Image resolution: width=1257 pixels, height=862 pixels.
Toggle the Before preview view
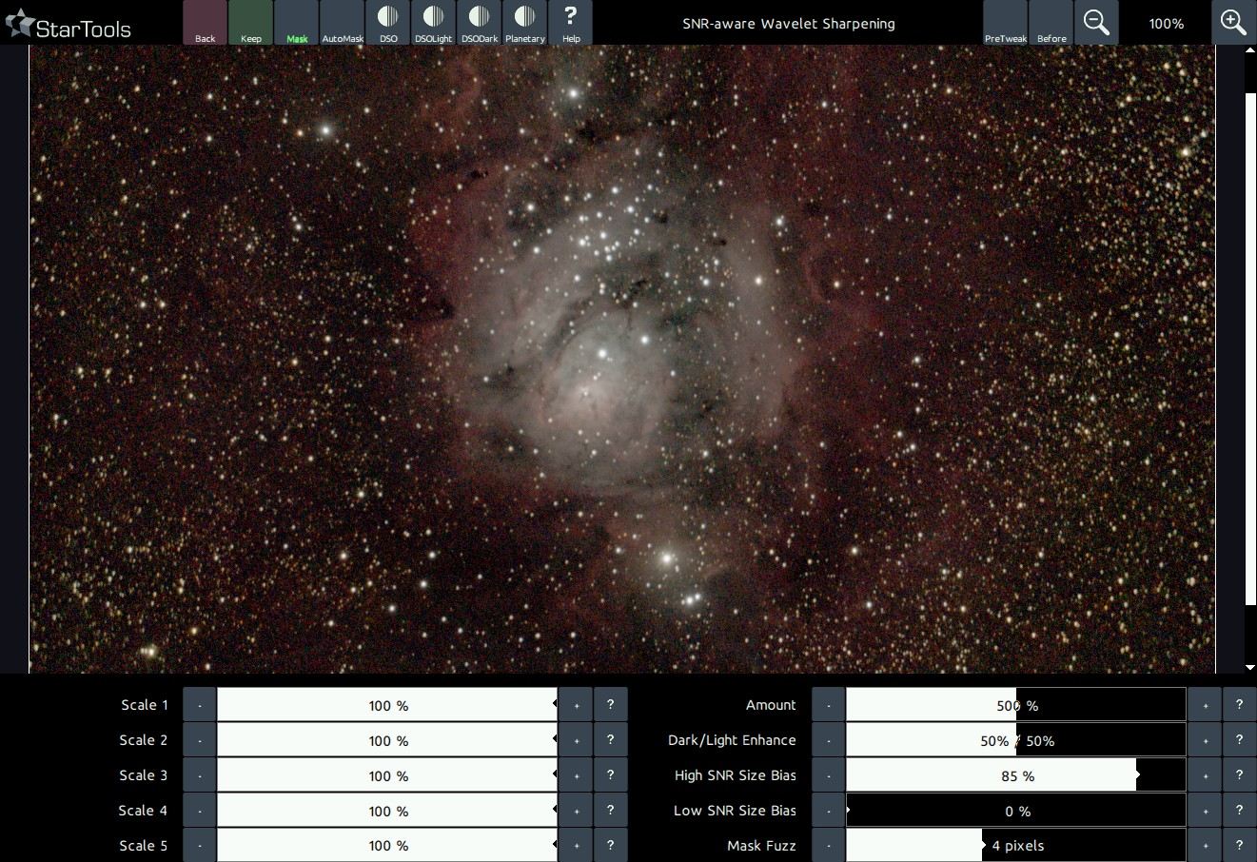click(1051, 23)
